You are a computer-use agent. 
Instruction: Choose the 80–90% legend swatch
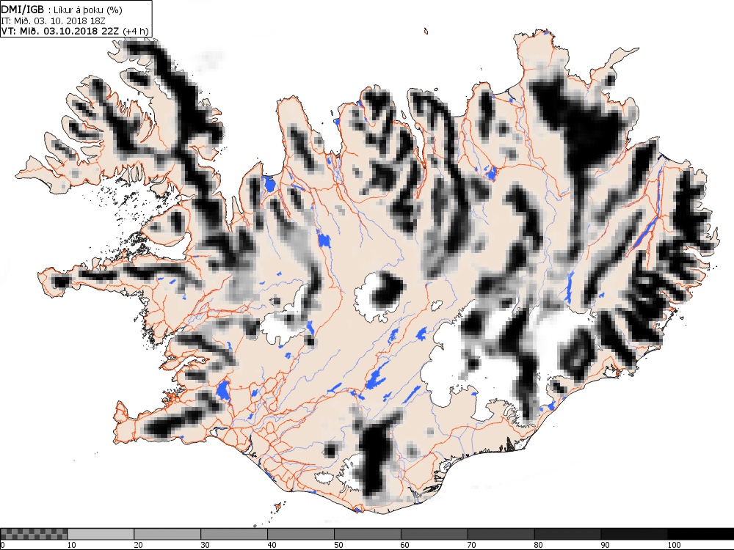[x=567, y=534]
